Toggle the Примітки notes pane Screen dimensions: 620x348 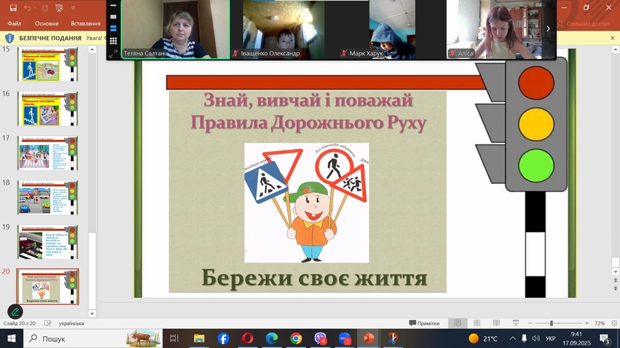click(424, 323)
